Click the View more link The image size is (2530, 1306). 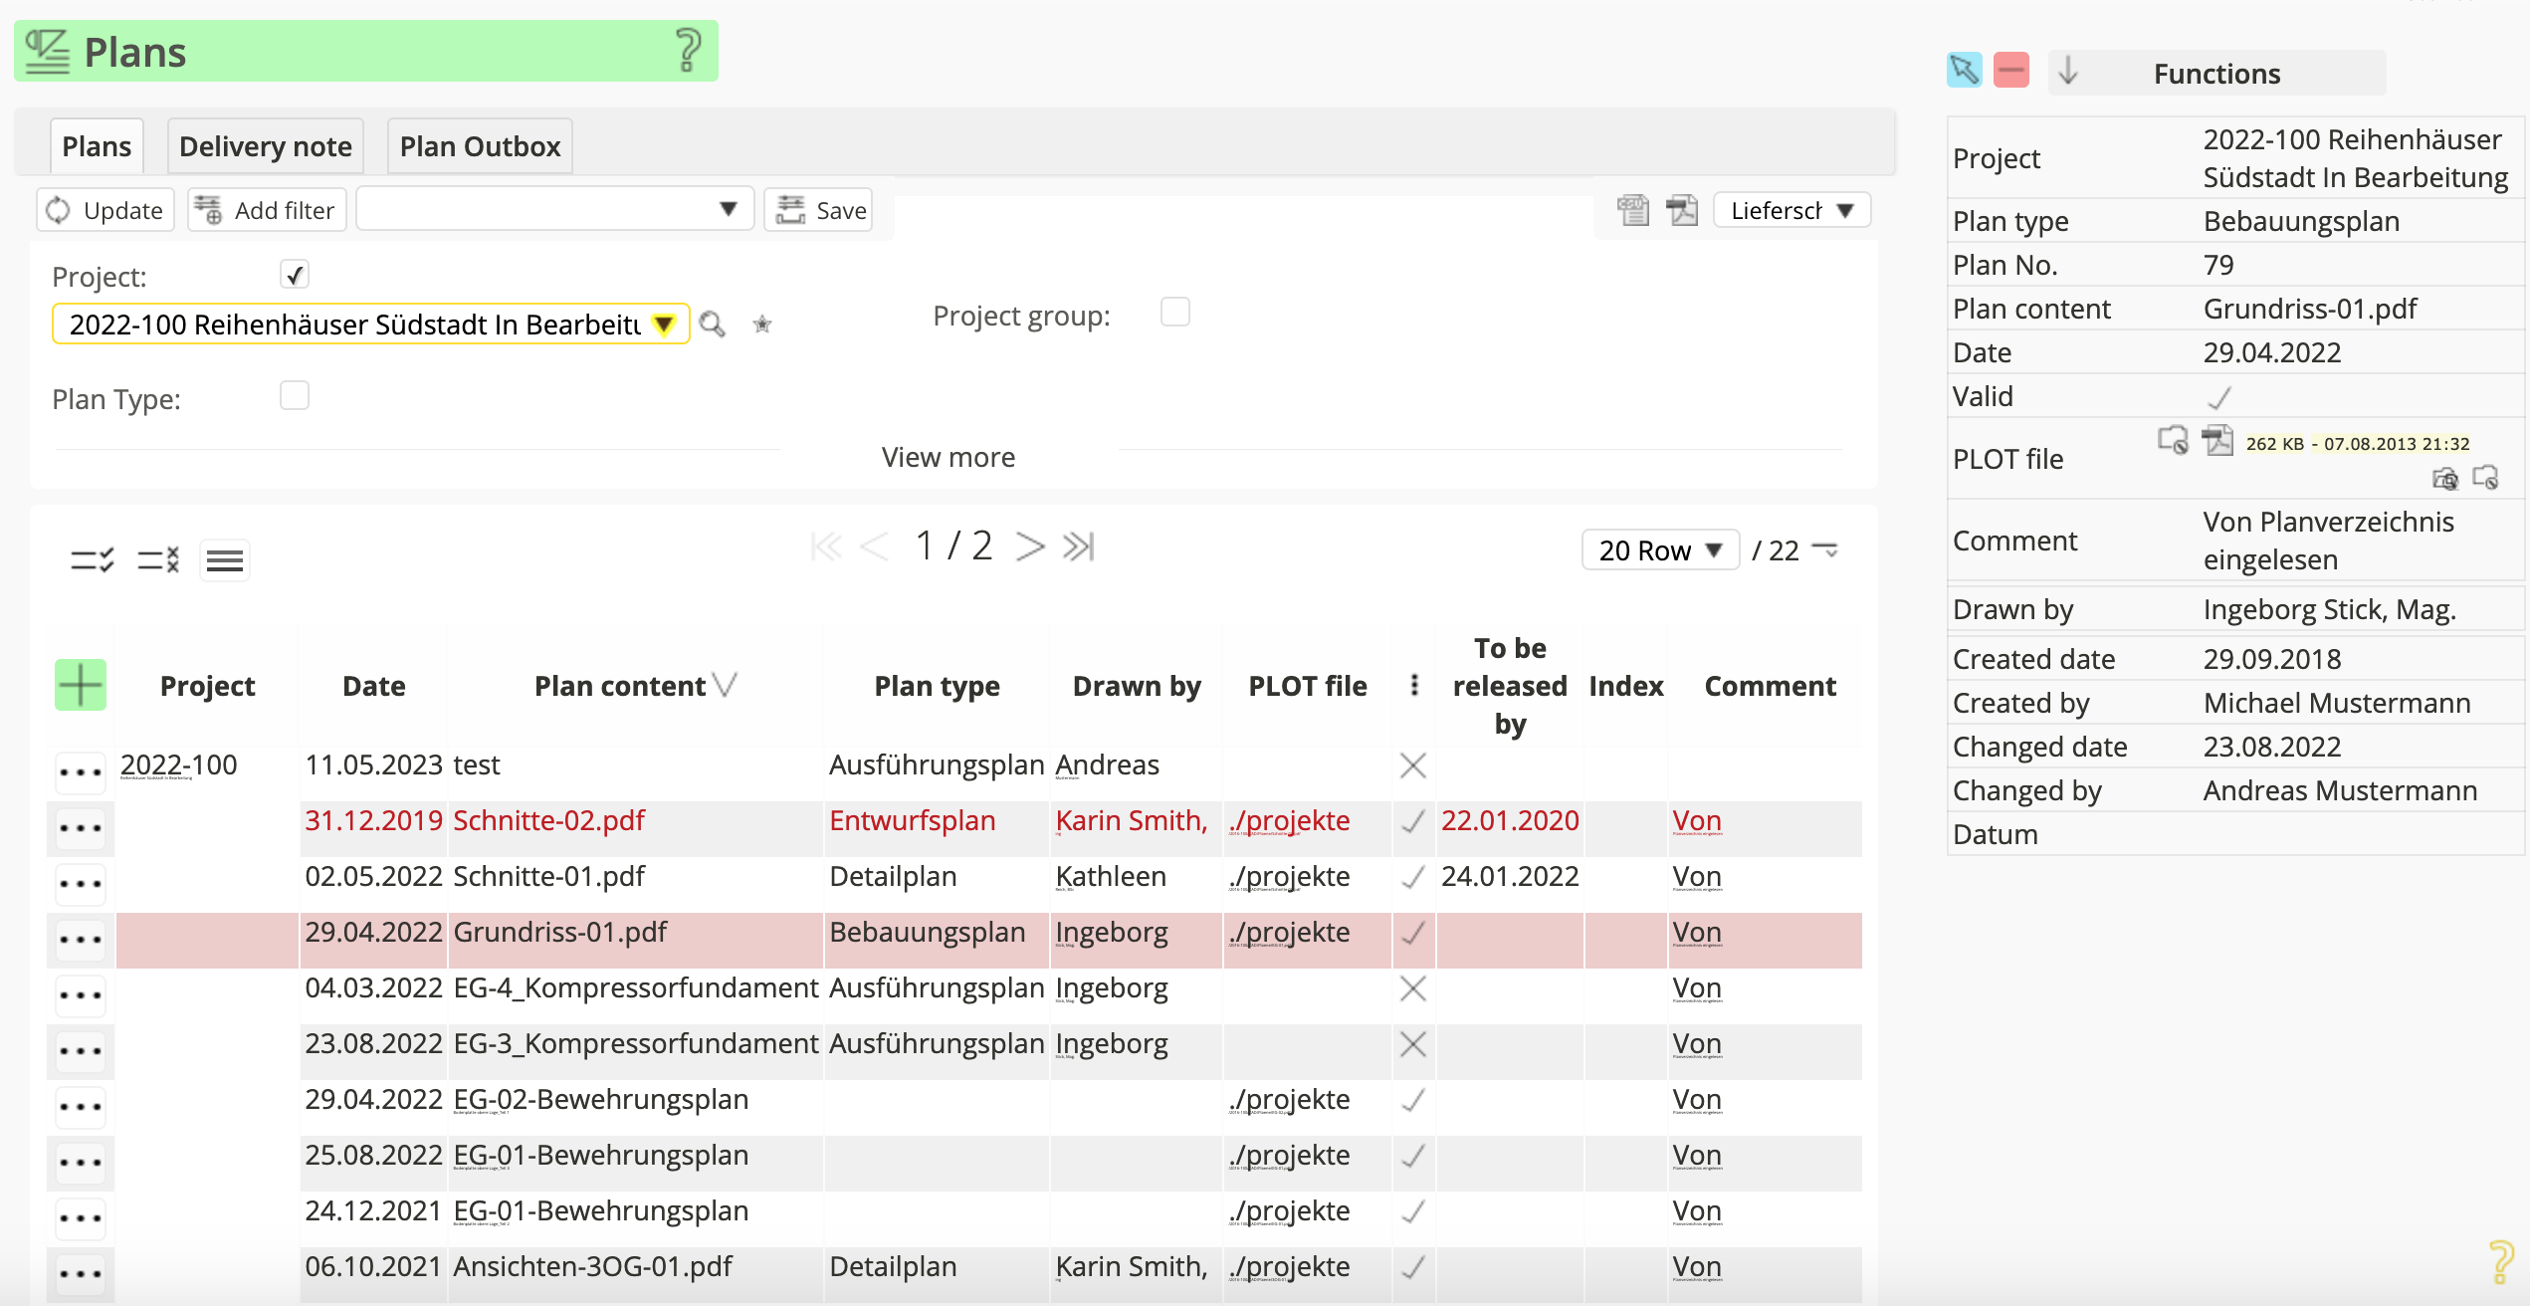[948, 457]
